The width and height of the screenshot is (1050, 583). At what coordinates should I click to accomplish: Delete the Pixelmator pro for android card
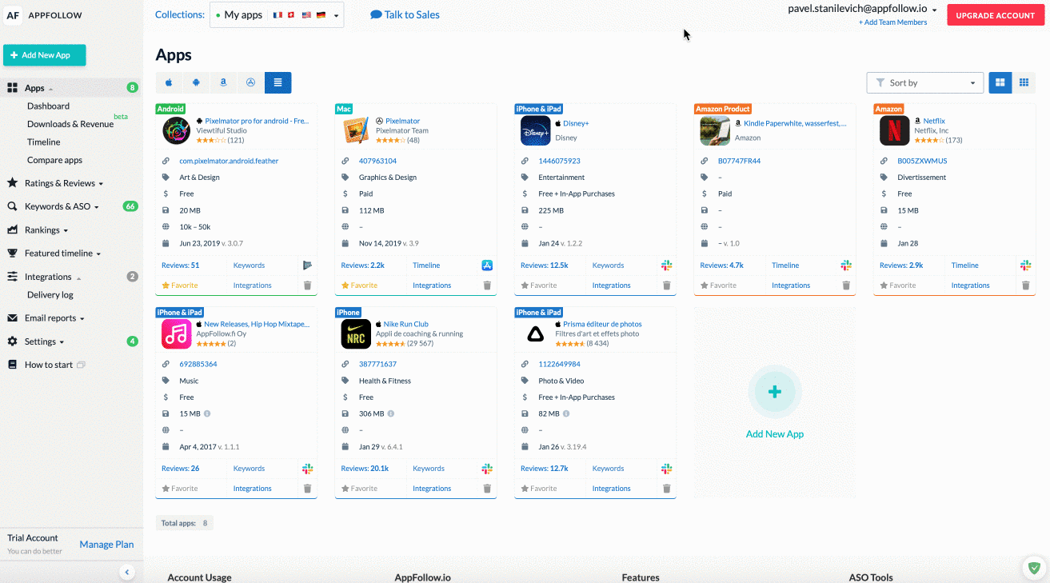click(x=308, y=286)
